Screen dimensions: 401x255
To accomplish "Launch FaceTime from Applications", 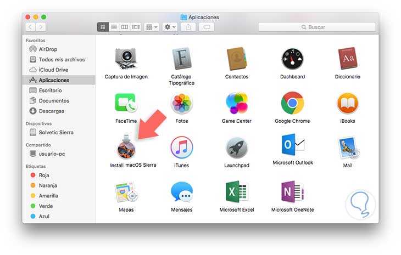I will pos(126,103).
